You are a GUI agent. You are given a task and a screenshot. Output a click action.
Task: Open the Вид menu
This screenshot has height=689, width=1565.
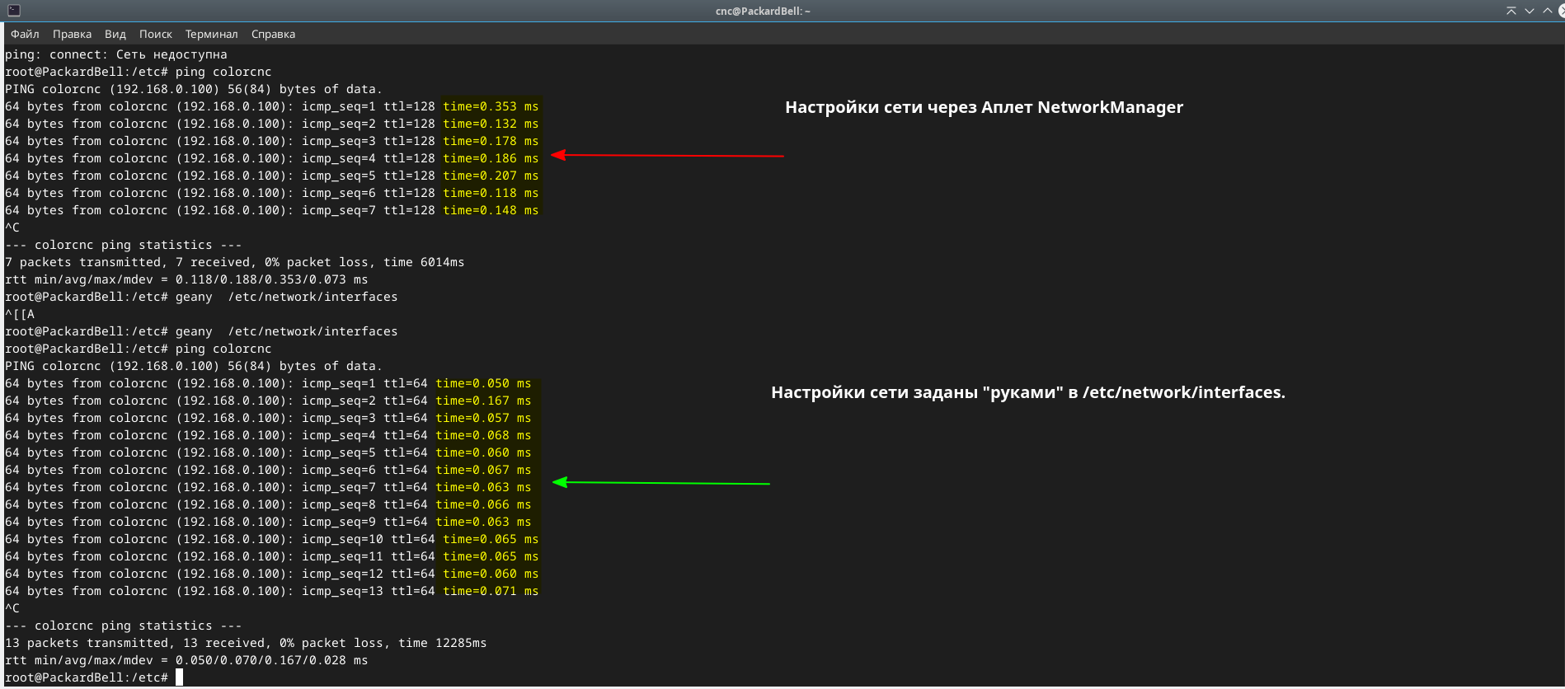pyautogui.click(x=115, y=34)
